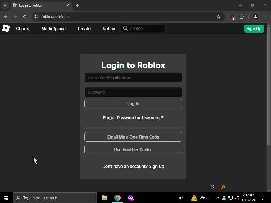Viewport: 271px width, 203px height.
Task: Click Email Me a One-Time Code
Action: [133, 137]
